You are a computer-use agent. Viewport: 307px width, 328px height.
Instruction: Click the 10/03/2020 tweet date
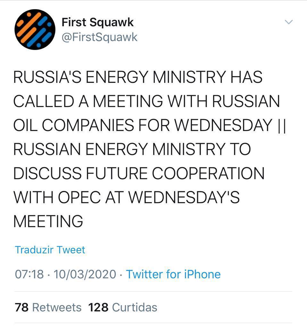(x=85, y=274)
